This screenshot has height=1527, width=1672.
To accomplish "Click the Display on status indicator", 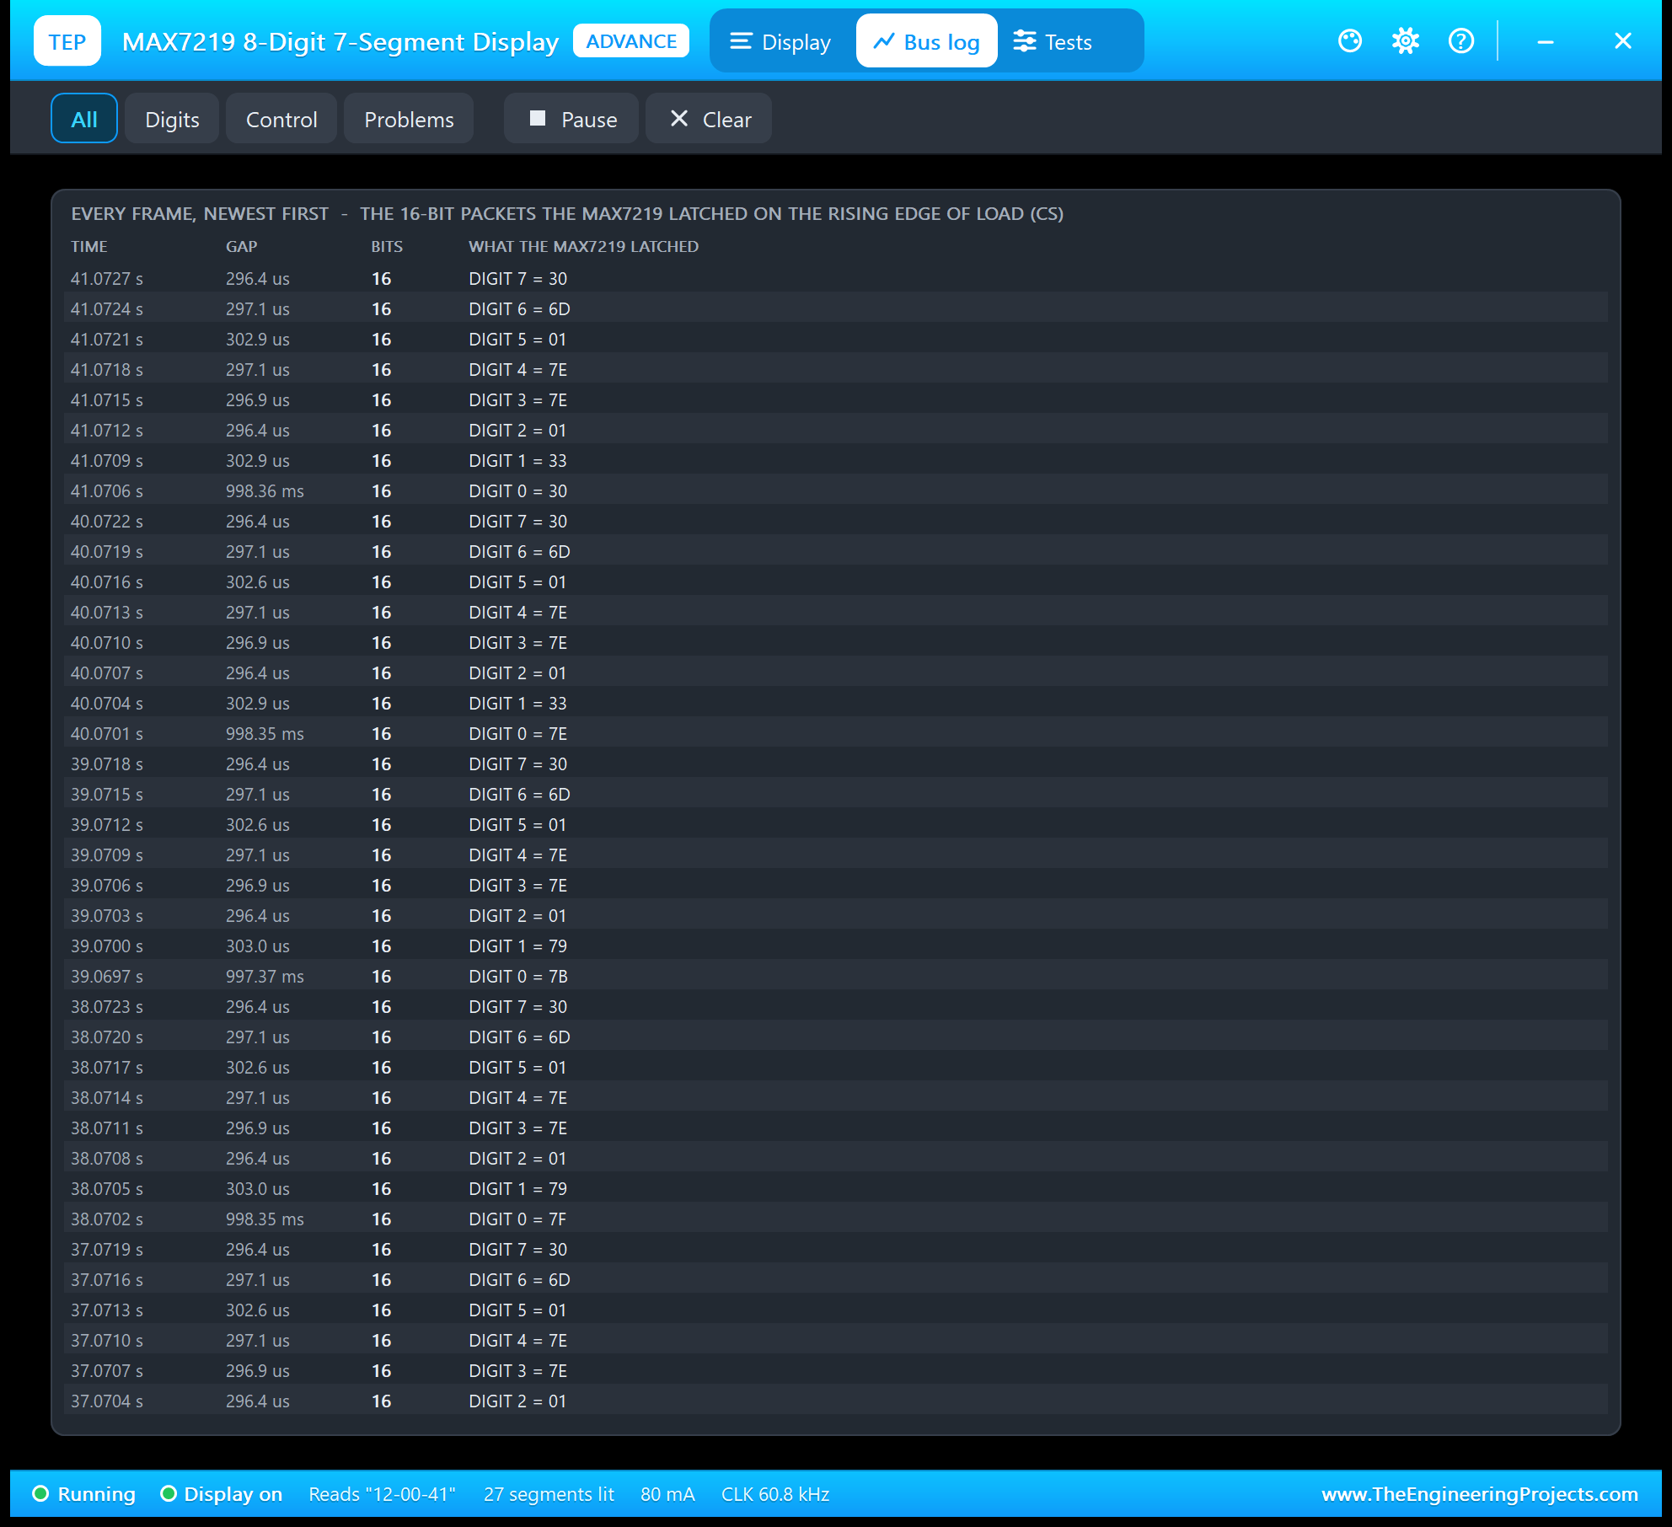I will 221,1494.
